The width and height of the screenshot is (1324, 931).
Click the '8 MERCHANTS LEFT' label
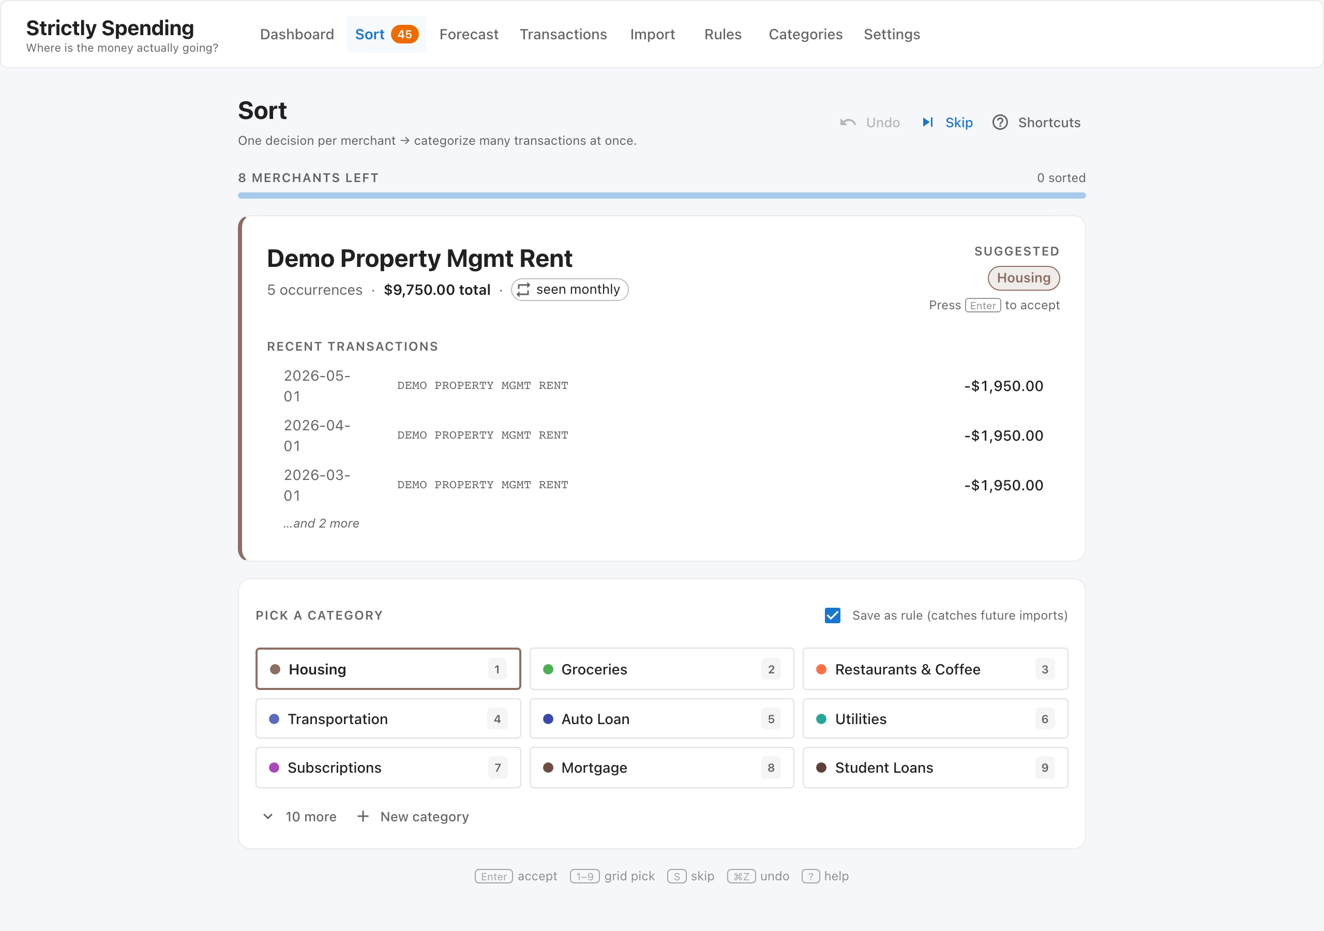pos(309,177)
